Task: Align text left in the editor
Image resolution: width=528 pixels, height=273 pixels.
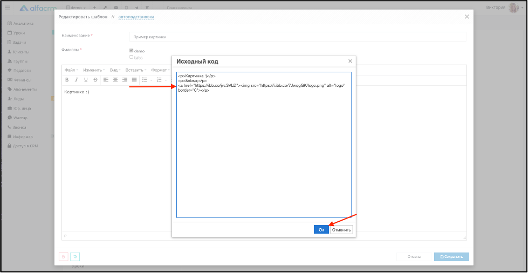Action: (106, 80)
